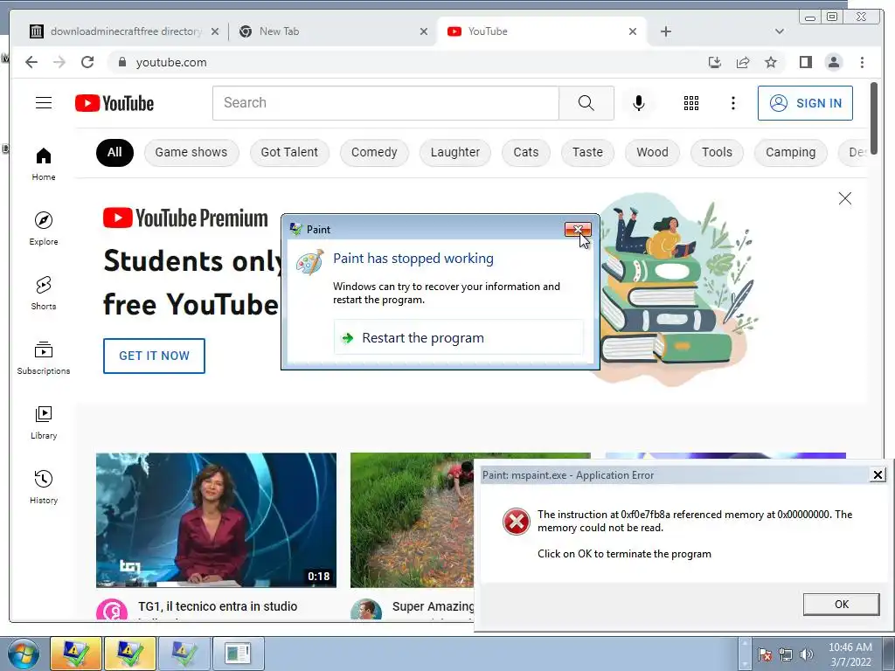This screenshot has height=671, width=895.
Task: Reload the YouTube page
Action: pyautogui.click(x=87, y=62)
